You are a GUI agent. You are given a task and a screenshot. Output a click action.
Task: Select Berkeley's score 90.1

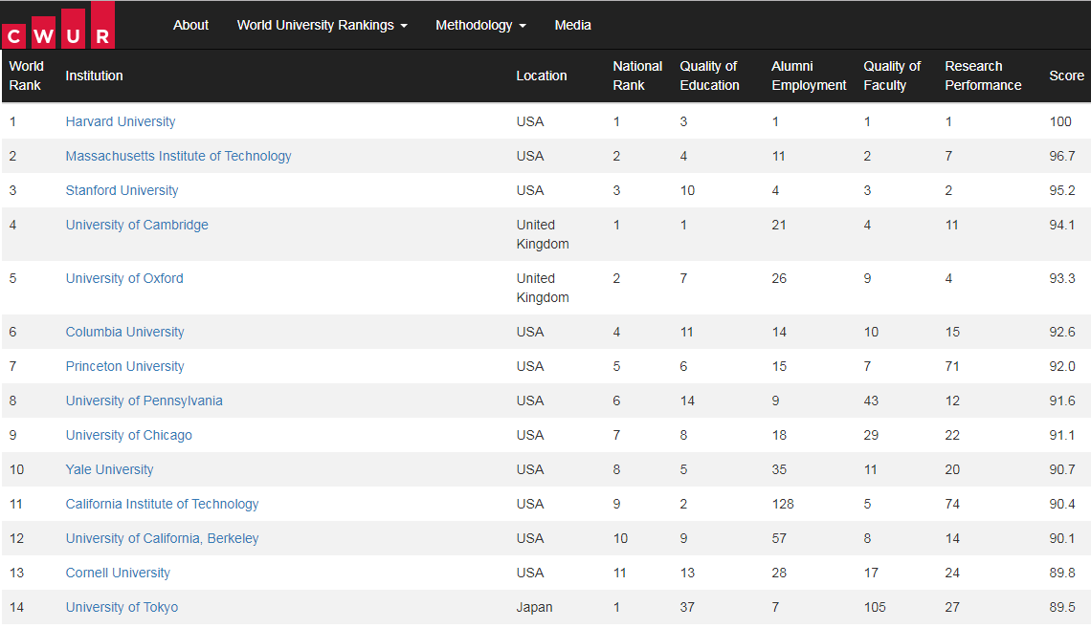click(1061, 538)
